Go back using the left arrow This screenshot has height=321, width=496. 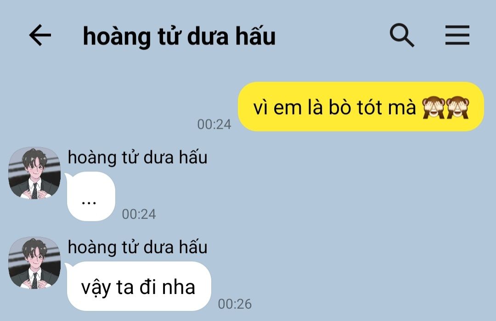[x=40, y=35]
